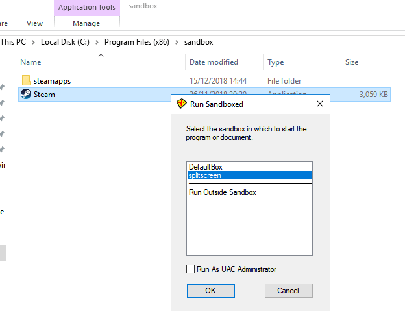405x327 pixels.
Task: Close the Run Sandboxed dialog
Action: pyautogui.click(x=319, y=104)
